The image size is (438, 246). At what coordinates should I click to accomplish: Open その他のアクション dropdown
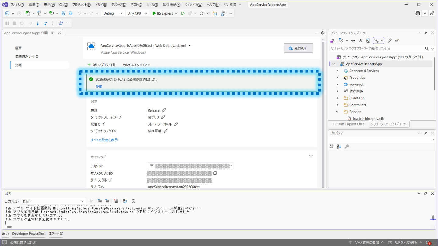136,65
